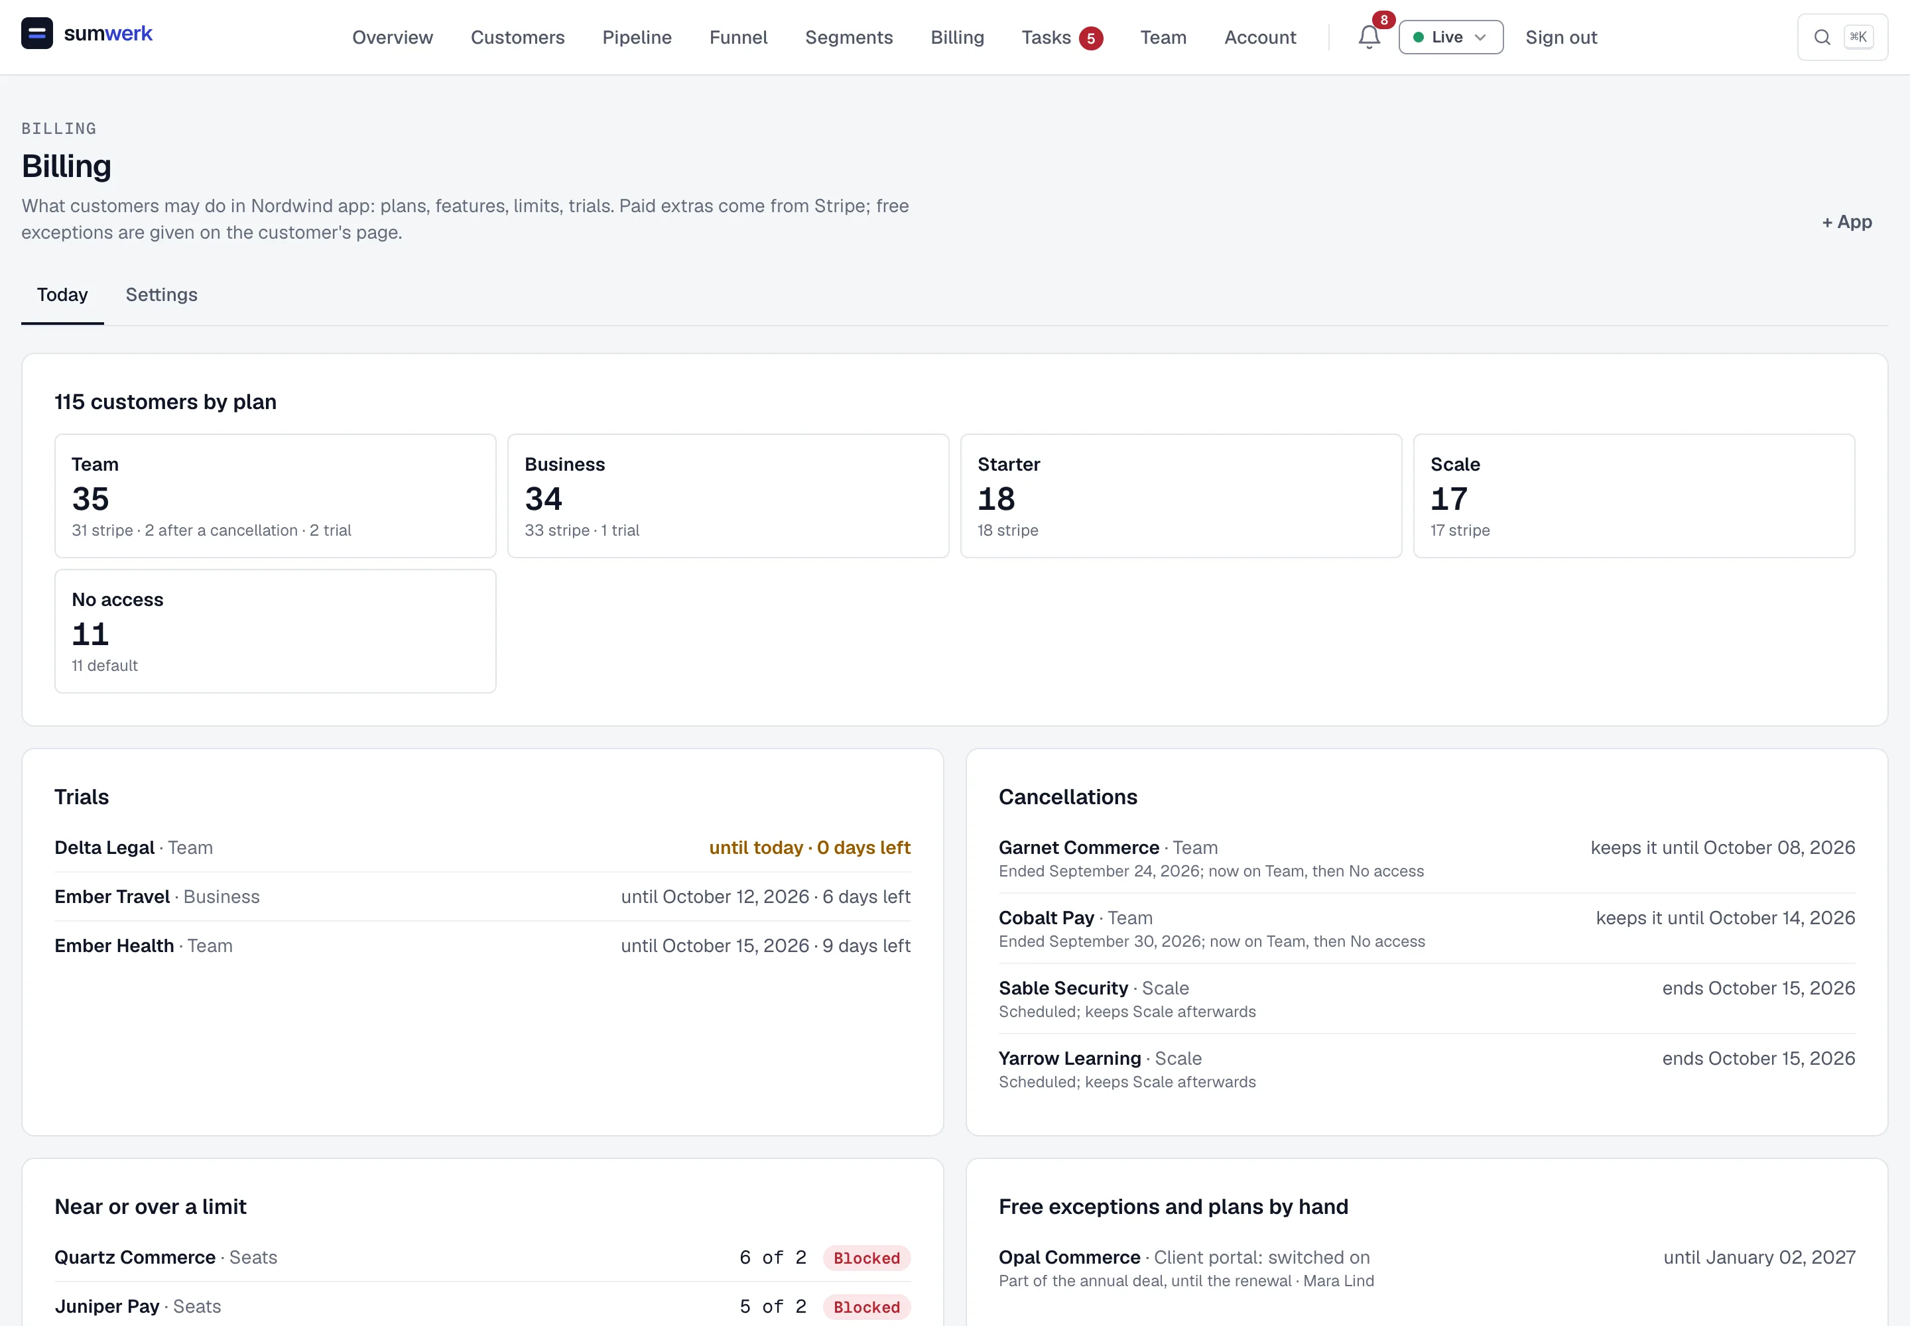Click Blocked badge for Quartz Commerce
The width and height of the screenshot is (1910, 1326).
click(x=866, y=1258)
